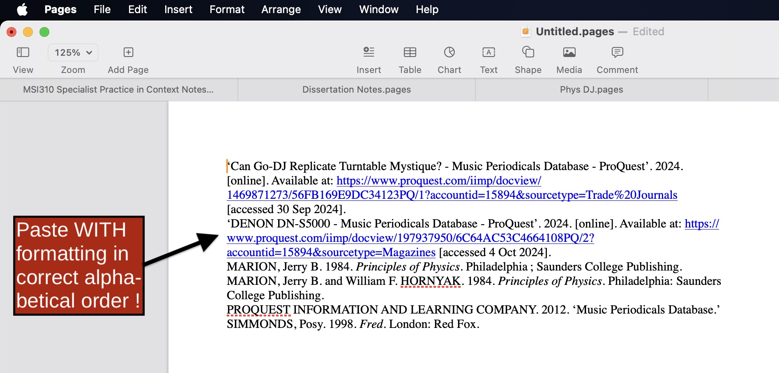Click the text 'London: Red Fox.'
Image resolution: width=779 pixels, height=373 pixels.
434,324
